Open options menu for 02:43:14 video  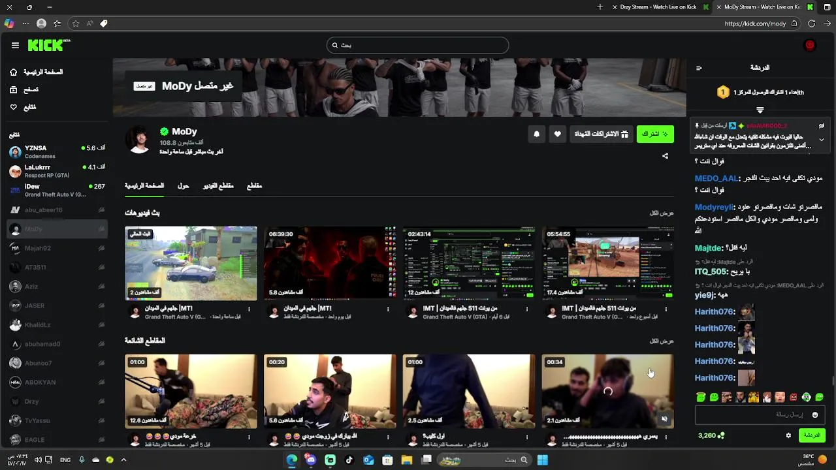[527, 309]
